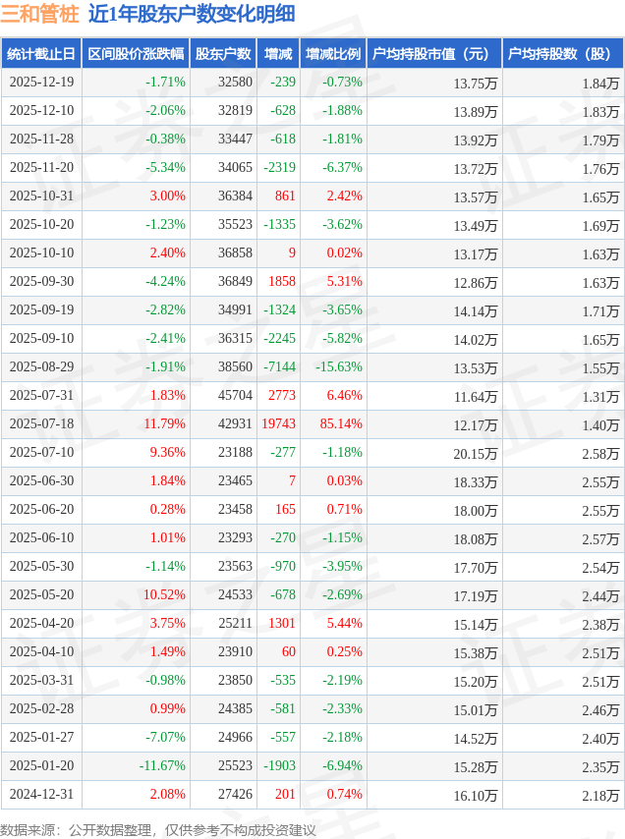Click the 户均持股市值（元） column header
This screenshot has height=839, width=625.
[x=433, y=54]
